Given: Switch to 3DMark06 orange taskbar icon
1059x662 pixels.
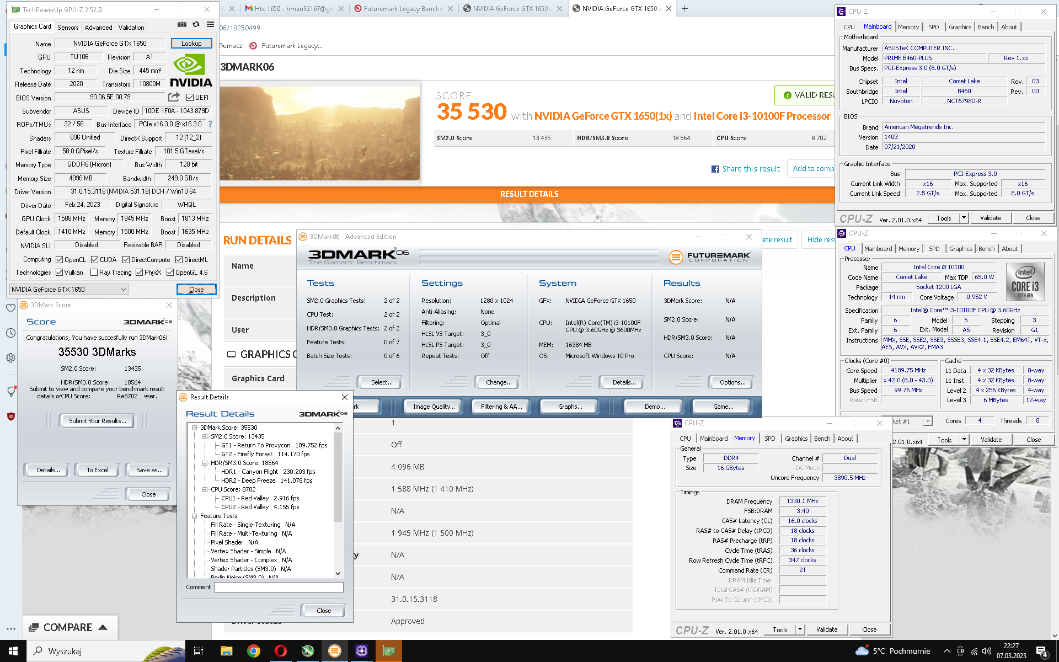Looking at the screenshot, I should point(334,651).
